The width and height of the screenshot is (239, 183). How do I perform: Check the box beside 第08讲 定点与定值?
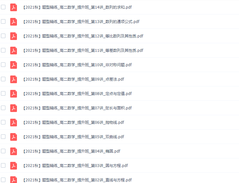point(3,93)
